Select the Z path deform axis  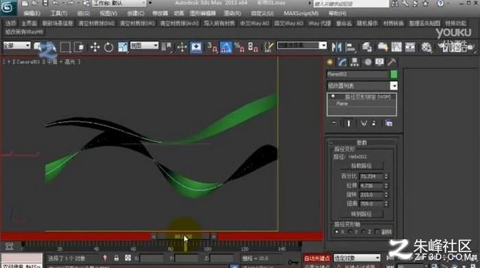tap(363, 232)
